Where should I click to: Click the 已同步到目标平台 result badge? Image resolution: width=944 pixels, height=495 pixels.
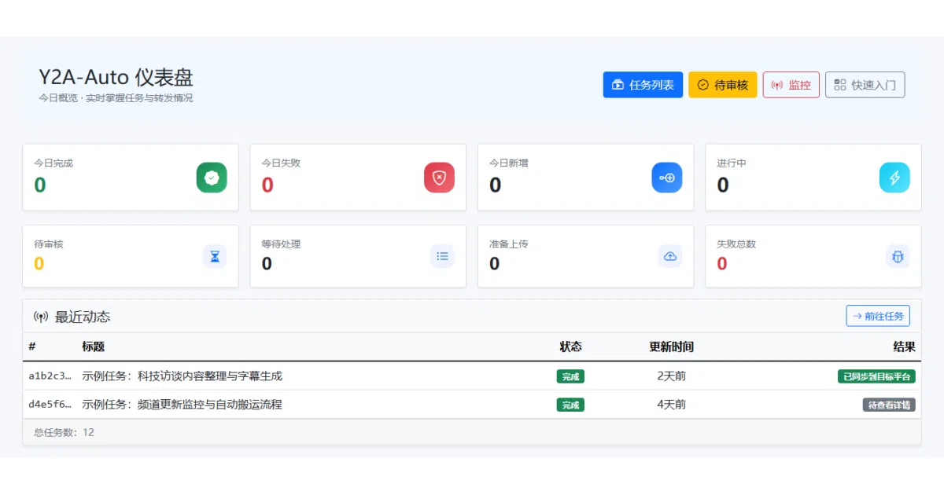pyautogui.click(x=876, y=376)
